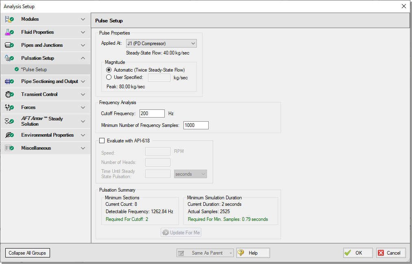The width and height of the screenshot is (412, 264).
Task: Open the Fluid Properties group
Action: 46,32
